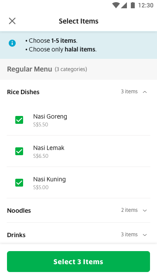Open the Noodles category header
The height and width of the screenshot is (279, 157).
pyautogui.click(x=78, y=211)
